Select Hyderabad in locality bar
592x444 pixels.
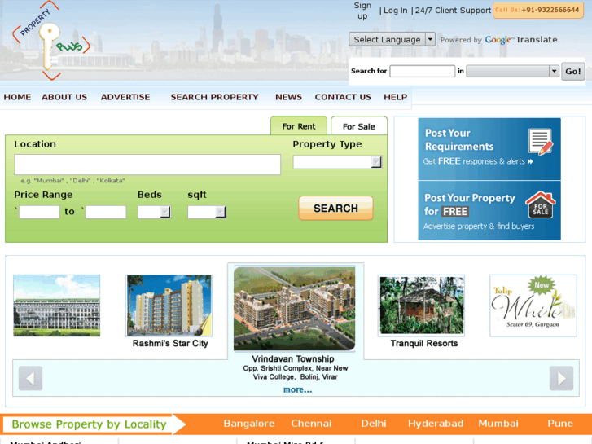point(436,423)
